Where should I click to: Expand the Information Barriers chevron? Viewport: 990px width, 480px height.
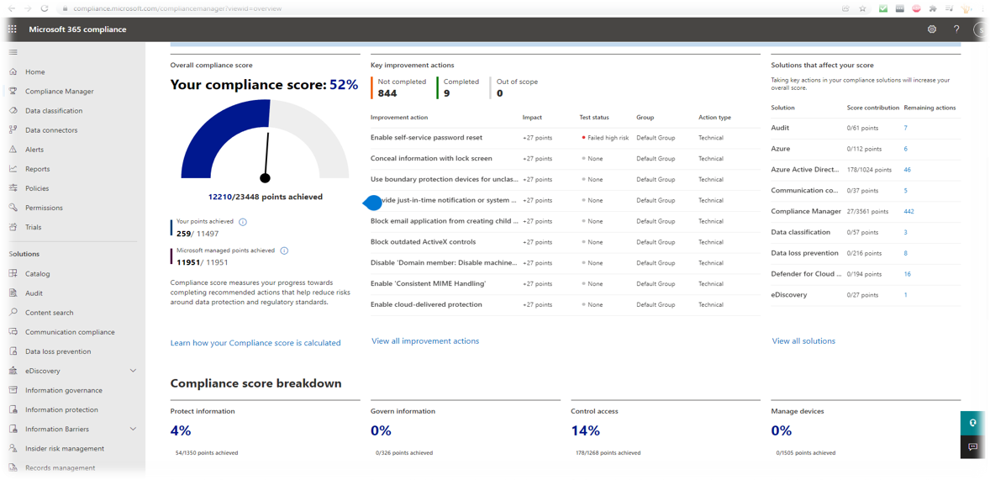coord(133,429)
